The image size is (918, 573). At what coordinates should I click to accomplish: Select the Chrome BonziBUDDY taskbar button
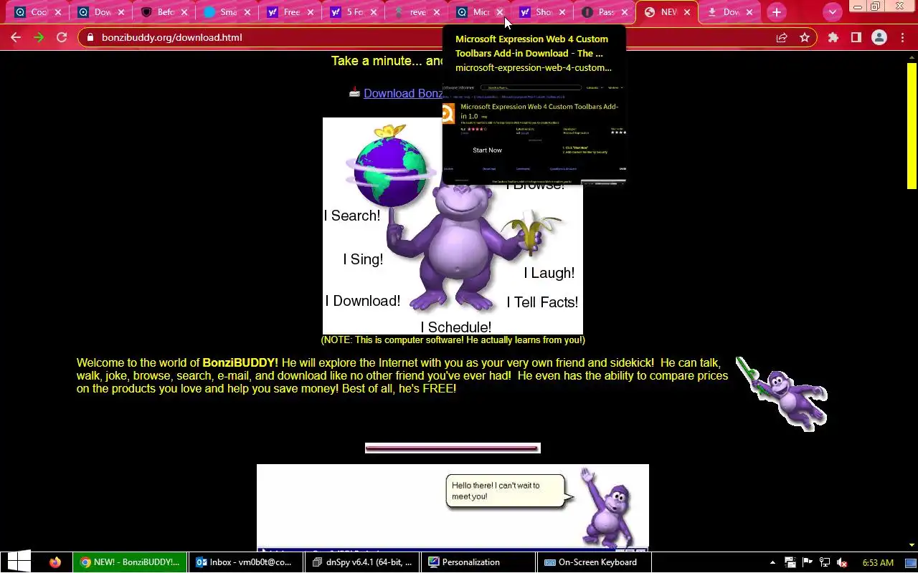(x=130, y=562)
